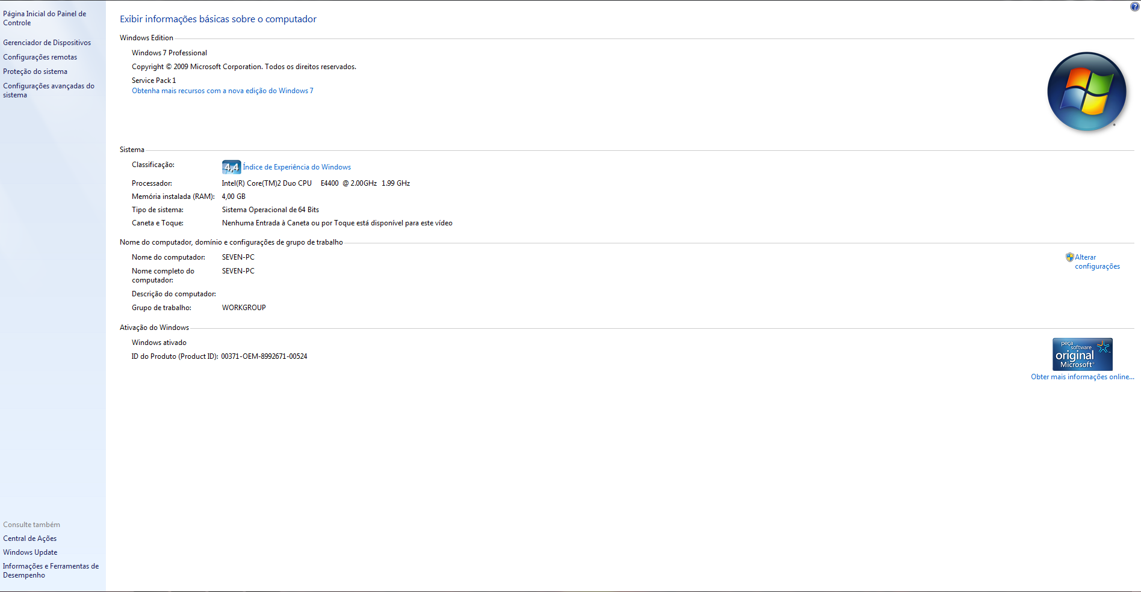Click the Tipo de sistema label
Viewport: 1141px width, 592px height.
pyautogui.click(x=158, y=210)
